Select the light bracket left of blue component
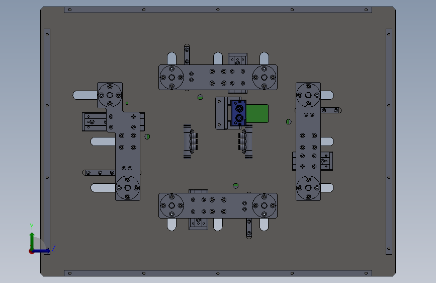 point(222,113)
